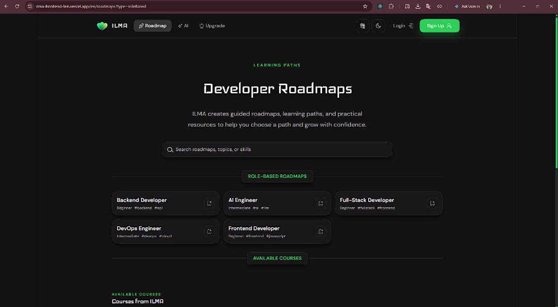The width and height of the screenshot is (558, 307).
Task: Open the browser three-dot menu
Action: tap(500, 6)
